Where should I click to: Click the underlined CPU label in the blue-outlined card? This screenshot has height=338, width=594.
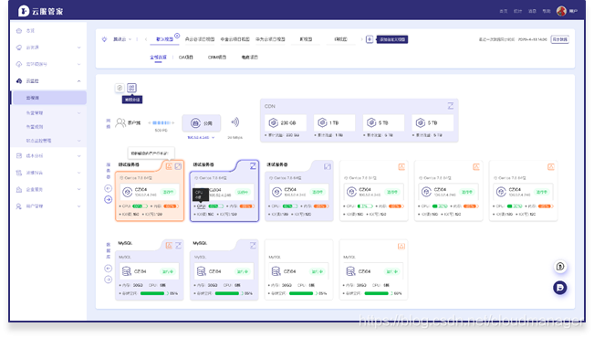coord(201,206)
